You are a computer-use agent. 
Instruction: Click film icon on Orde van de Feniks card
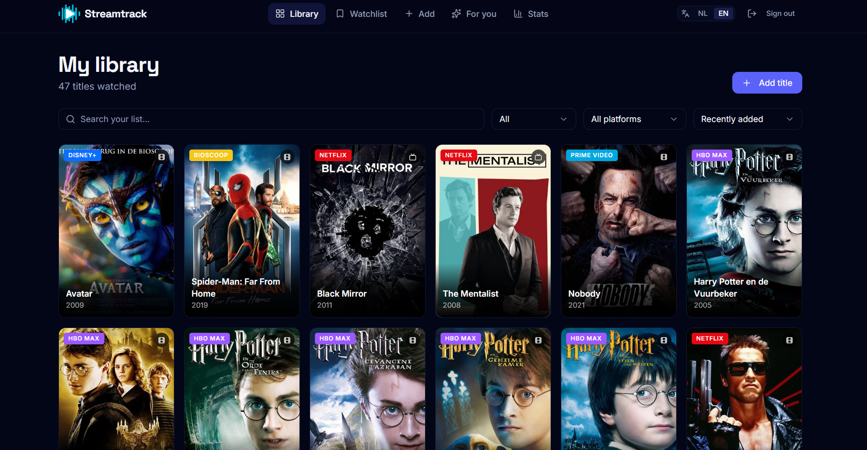click(x=287, y=340)
